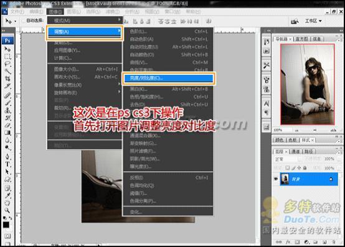
Task: Switch to the 通道 channels tab
Action: (x=296, y=152)
